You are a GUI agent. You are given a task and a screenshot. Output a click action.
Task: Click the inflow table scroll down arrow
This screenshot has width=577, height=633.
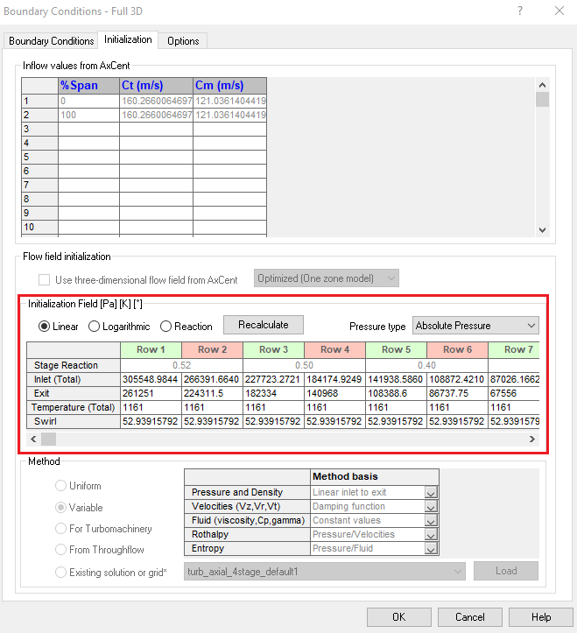(x=542, y=230)
